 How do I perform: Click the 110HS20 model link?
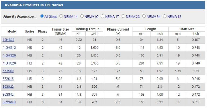[x=9, y=56]
